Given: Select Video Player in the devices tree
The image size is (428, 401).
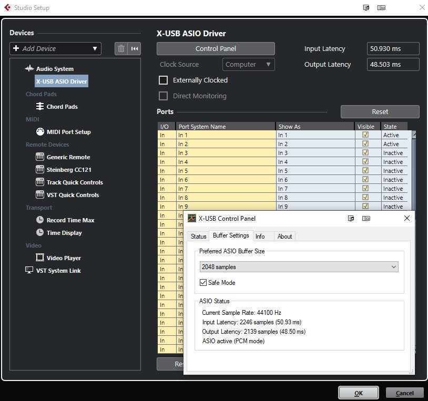Looking at the screenshot, I should 64,258.
